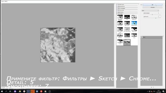Pick the Полутоновый узор filter thumbnail
This screenshot has height=93, width=166.
point(120,30)
